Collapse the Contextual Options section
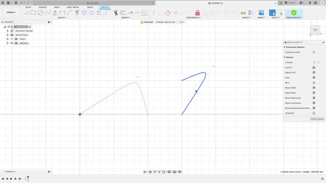The height and width of the screenshot is (183, 326). [x=285, y=47]
